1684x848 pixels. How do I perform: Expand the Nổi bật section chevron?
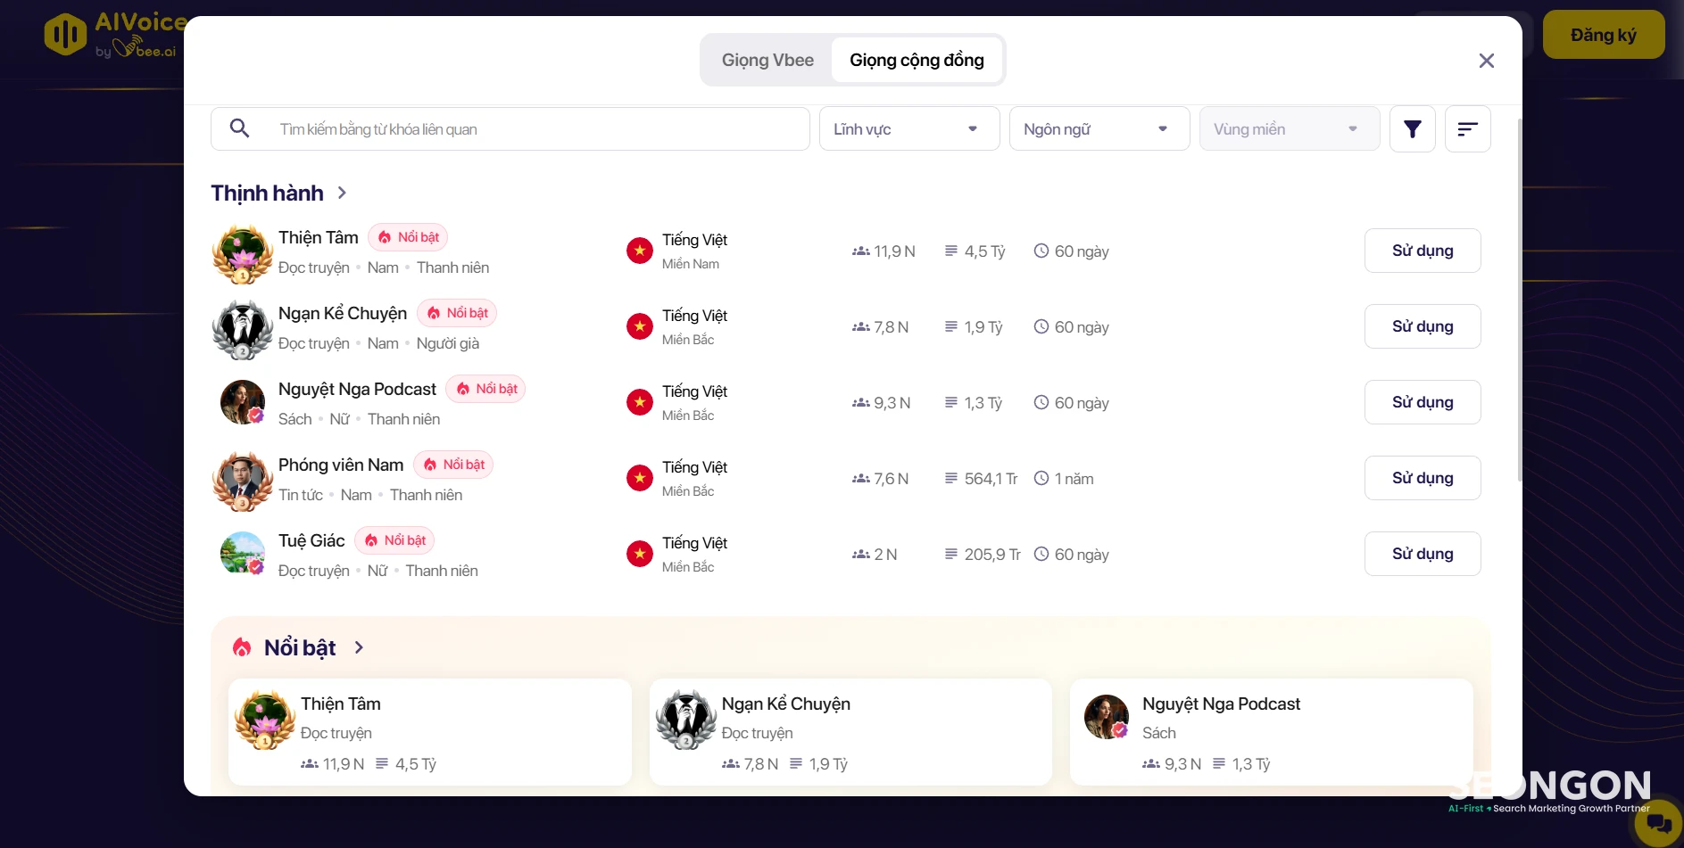359,647
